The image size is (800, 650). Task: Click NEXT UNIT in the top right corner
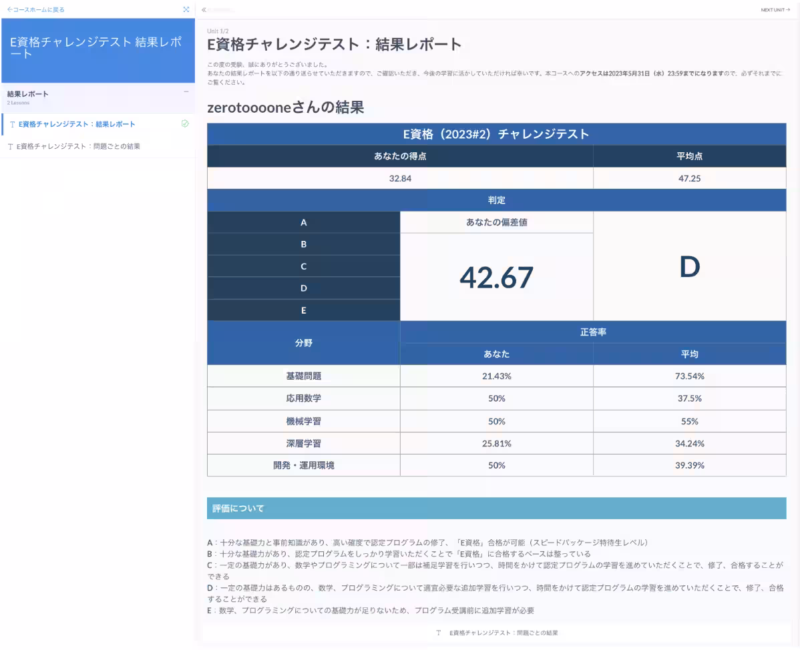[775, 9]
